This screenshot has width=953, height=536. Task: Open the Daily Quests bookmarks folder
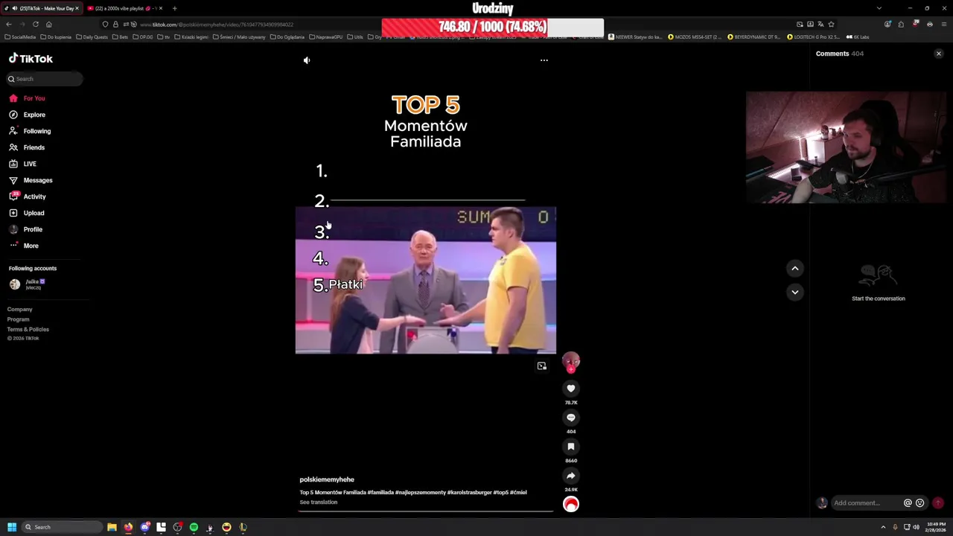pyautogui.click(x=92, y=36)
